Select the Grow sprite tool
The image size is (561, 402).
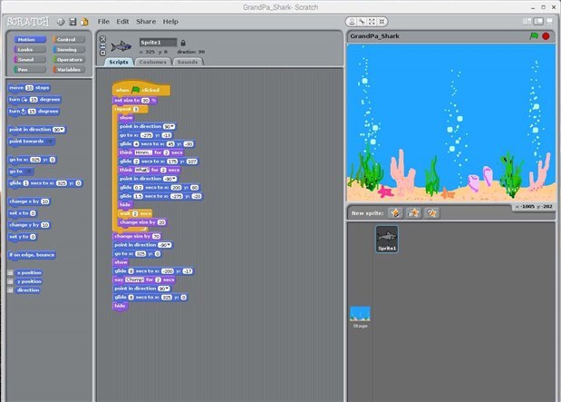point(372,22)
